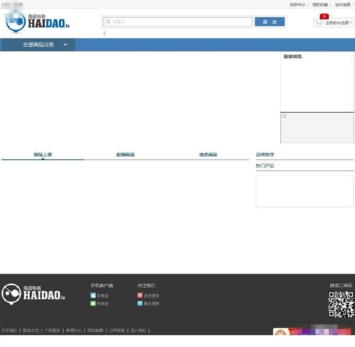Click the chevron beside 全部商品分类
This screenshot has height=347, width=355.
(65, 44)
